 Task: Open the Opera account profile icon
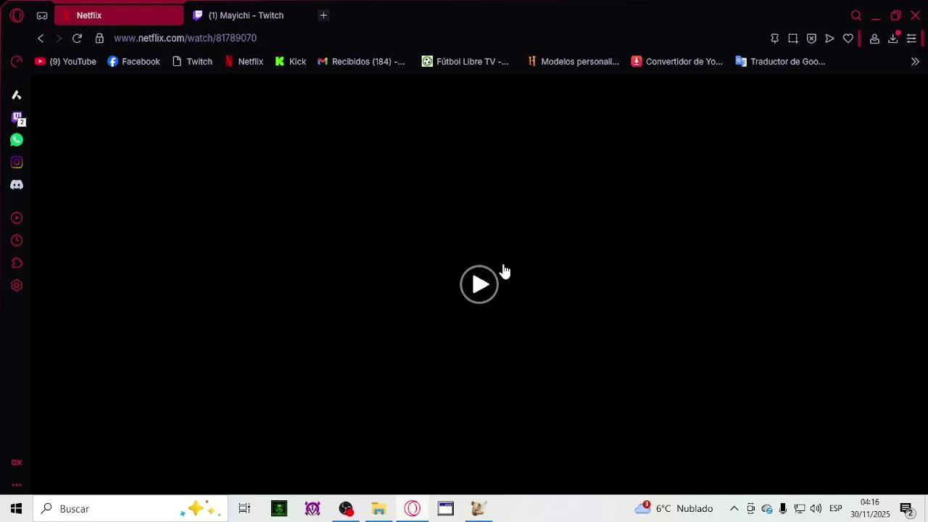click(874, 38)
